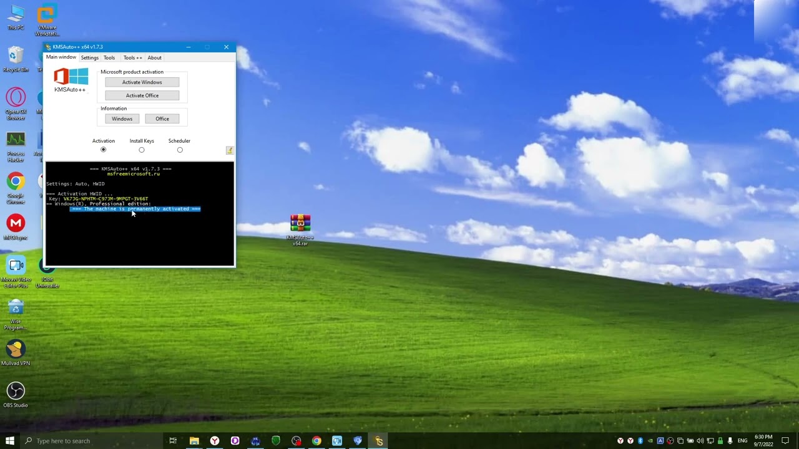Open the About tab
This screenshot has height=449, width=799.
pyautogui.click(x=154, y=57)
